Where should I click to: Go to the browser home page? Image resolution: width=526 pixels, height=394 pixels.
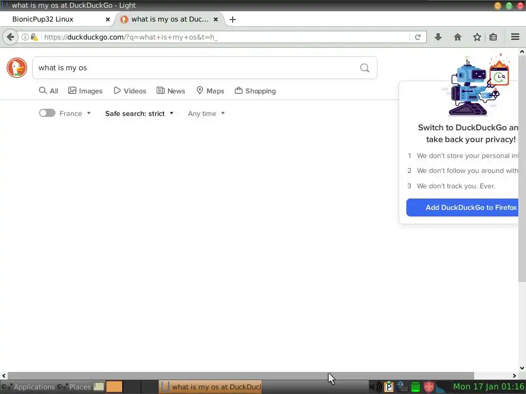(458, 37)
